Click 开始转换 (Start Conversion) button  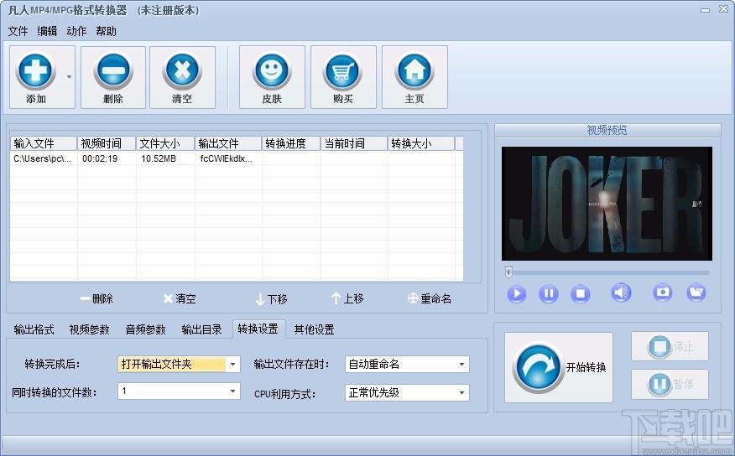(x=558, y=367)
